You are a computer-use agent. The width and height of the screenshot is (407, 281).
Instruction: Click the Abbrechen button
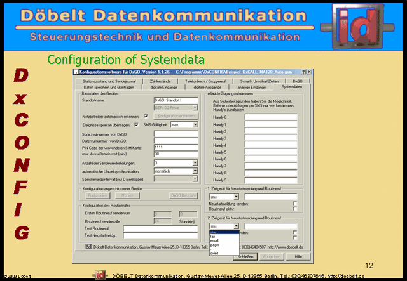(x=272, y=257)
